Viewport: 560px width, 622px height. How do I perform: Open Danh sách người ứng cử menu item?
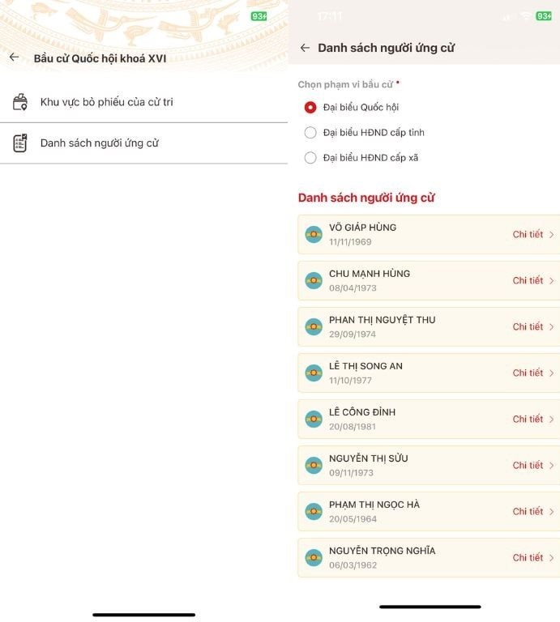pyautogui.click(x=100, y=143)
